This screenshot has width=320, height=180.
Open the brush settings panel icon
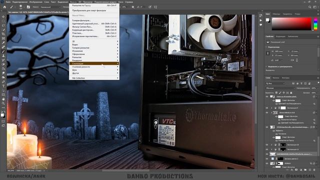click(28, 7)
